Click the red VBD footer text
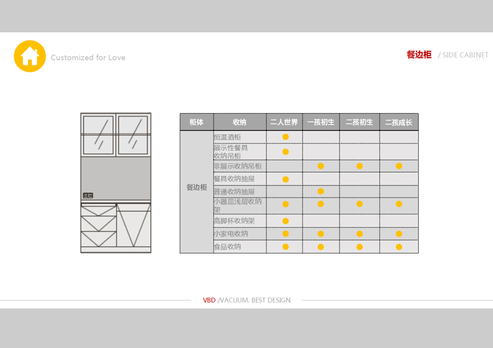Screen dimensions: 493x348 coord(209,300)
